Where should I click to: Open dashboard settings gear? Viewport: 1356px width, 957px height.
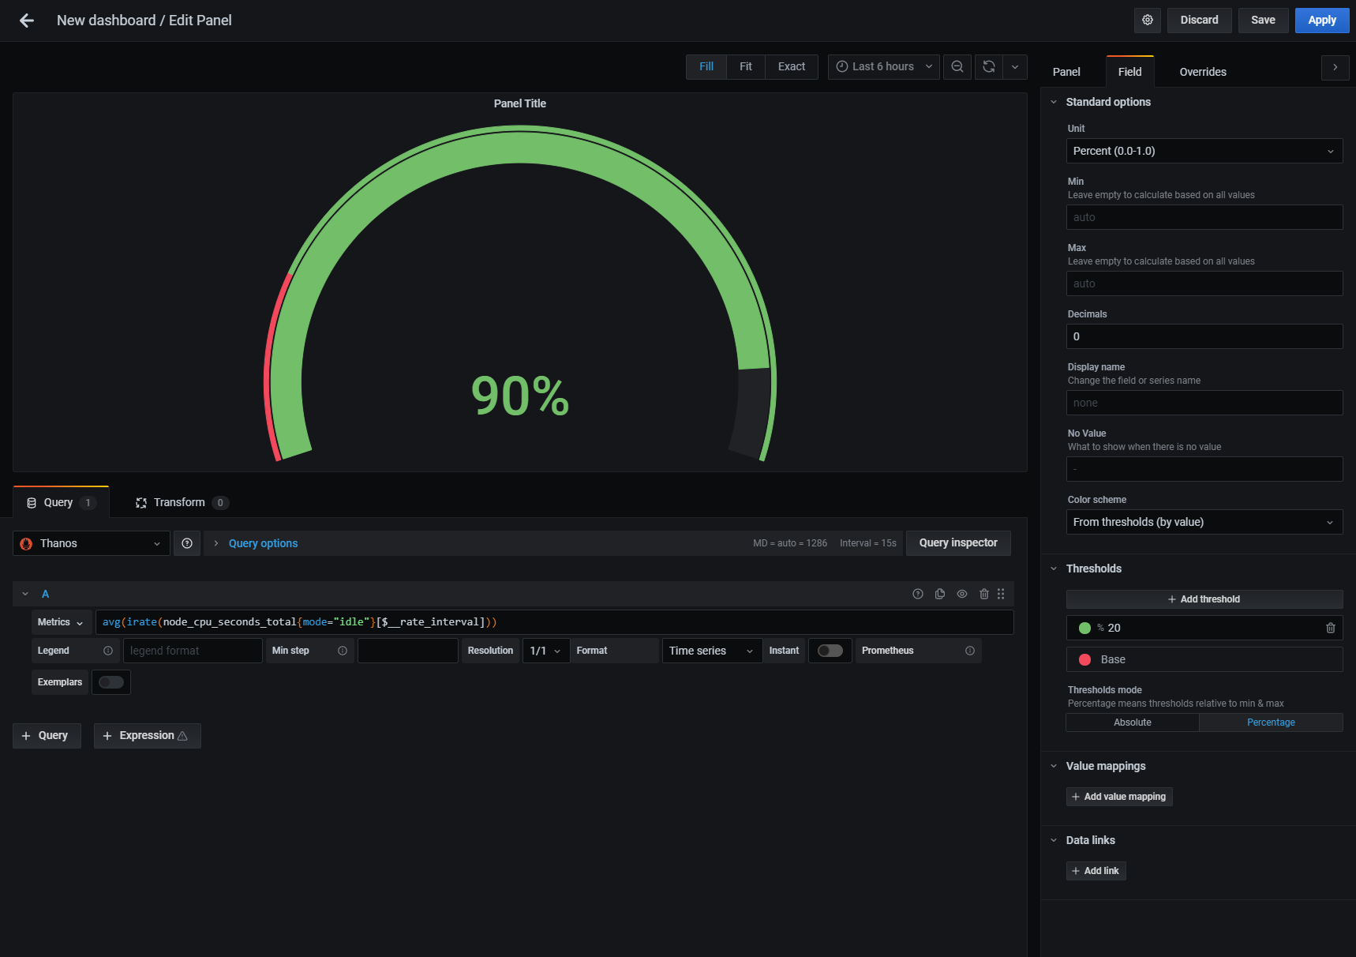coord(1147,20)
